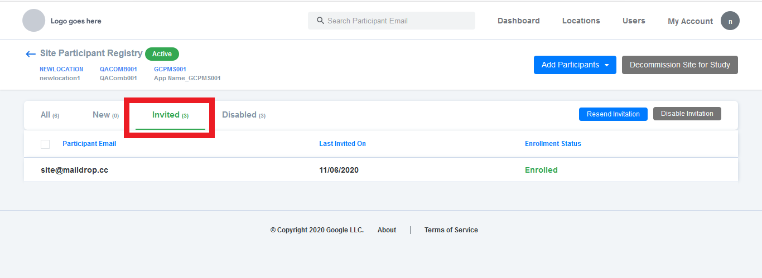The height and width of the screenshot is (278, 762).
Task: Click the back arrow beside Site Participant Registry
Action: (31, 54)
